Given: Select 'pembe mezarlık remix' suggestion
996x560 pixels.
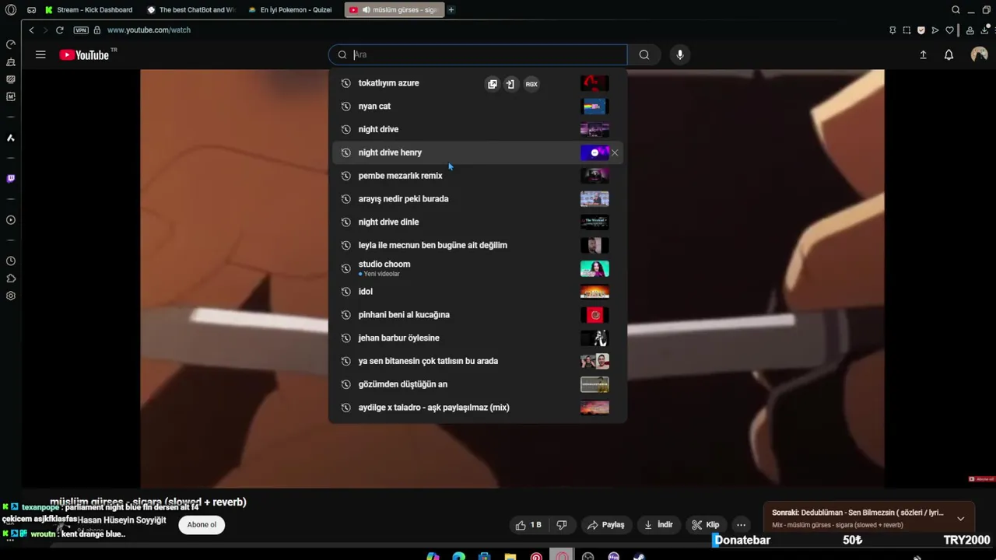Looking at the screenshot, I should point(477,176).
